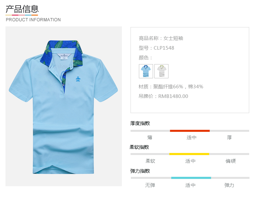Screen dimensions: 254x203
Task: Click the penguin logo on the shirt
Action: (x=78, y=79)
